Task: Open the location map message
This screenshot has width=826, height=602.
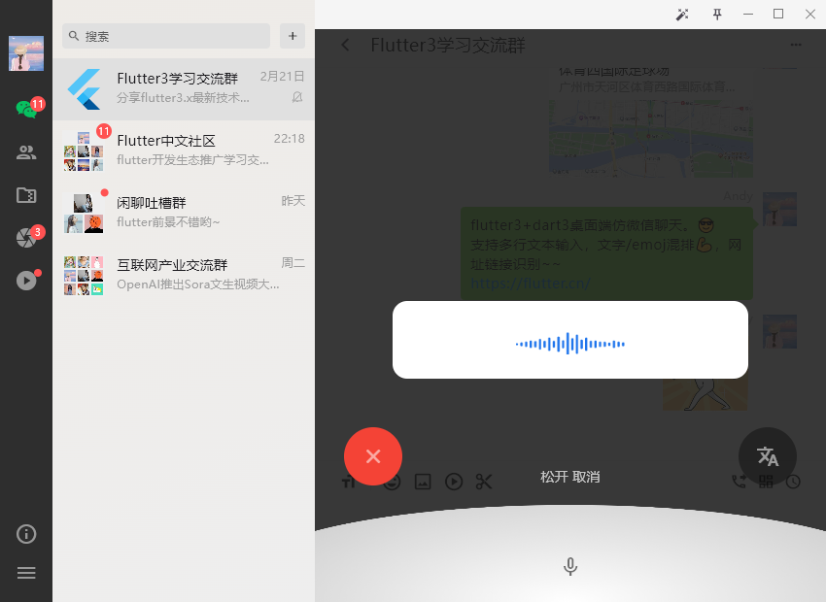Action: (650, 122)
